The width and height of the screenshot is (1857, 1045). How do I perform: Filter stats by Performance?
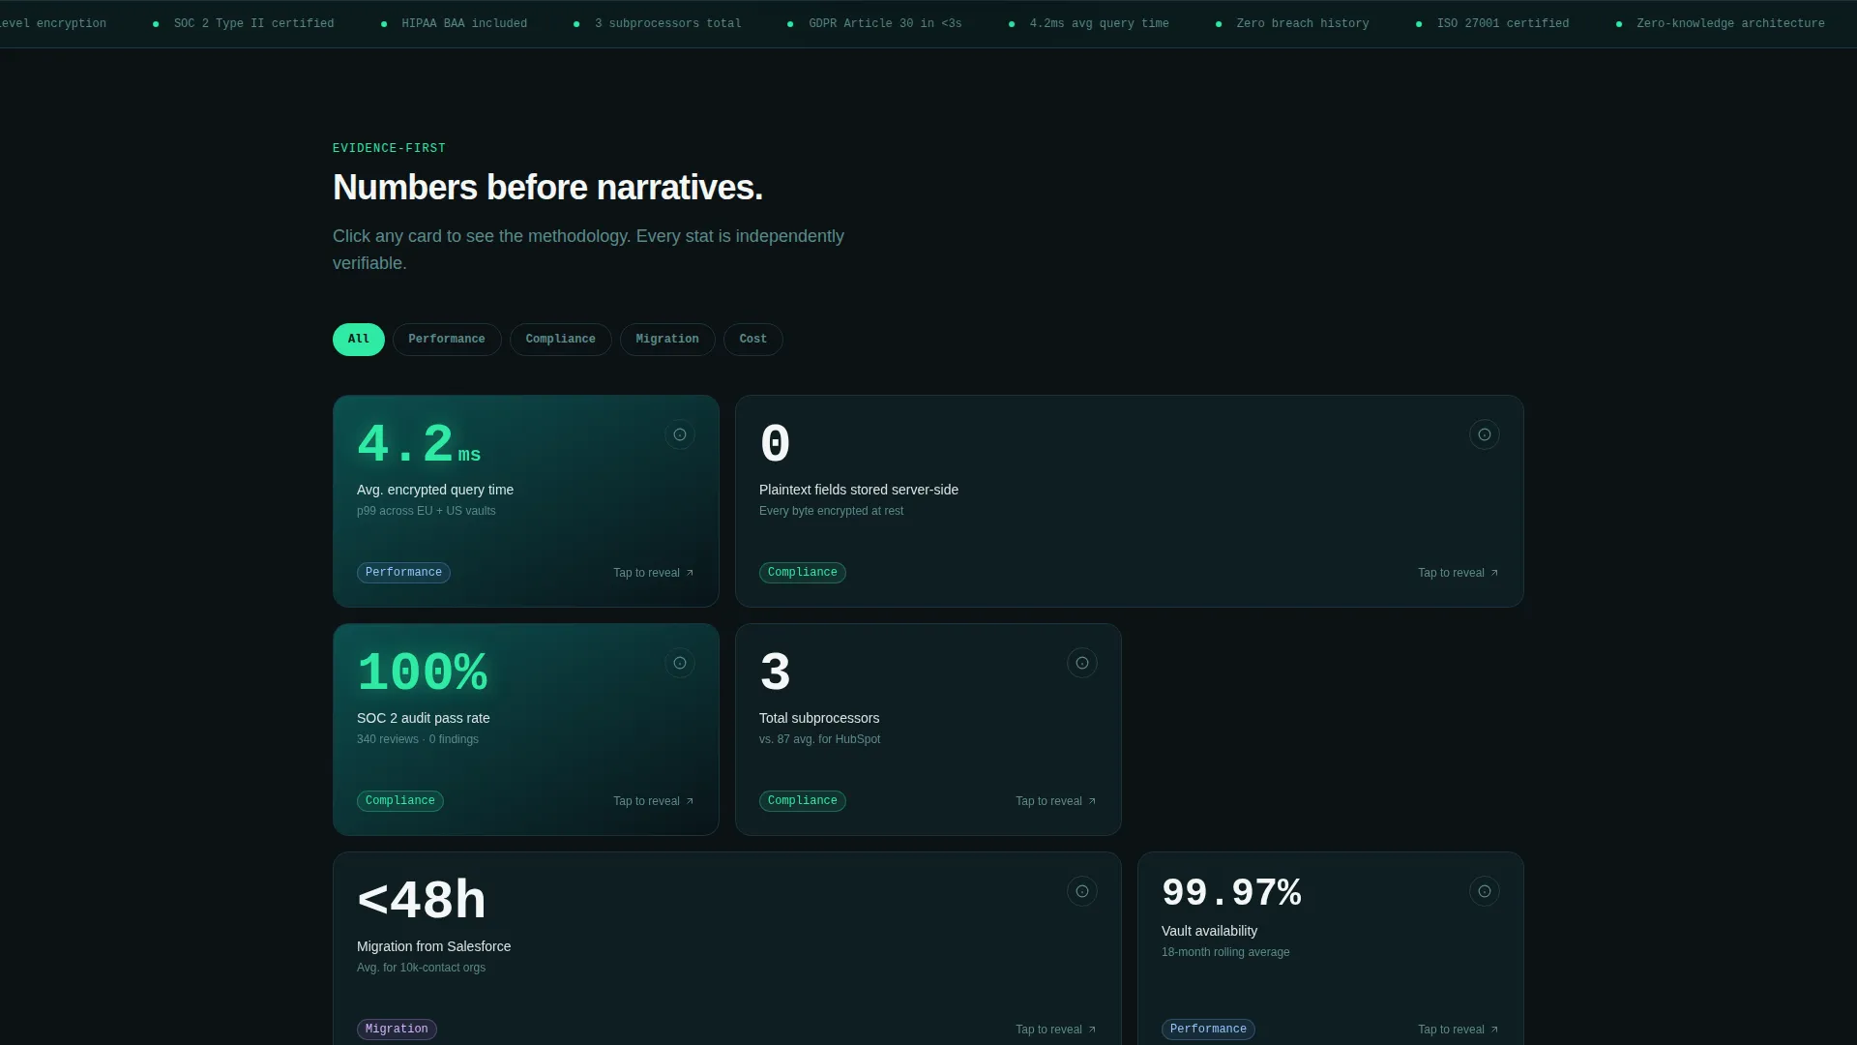pyautogui.click(x=447, y=340)
